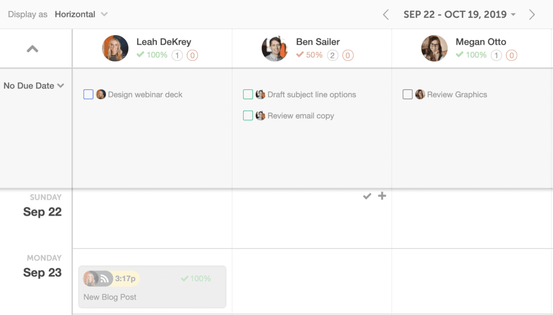The width and height of the screenshot is (553, 315).
Task: Click the Megan Otto name
Action: tap(481, 42)
